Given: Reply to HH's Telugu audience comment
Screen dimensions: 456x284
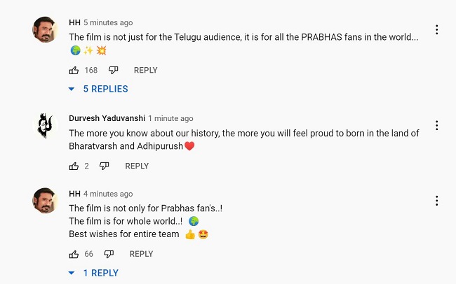Looking at the screenshot, I should click(x=145, y=70).
